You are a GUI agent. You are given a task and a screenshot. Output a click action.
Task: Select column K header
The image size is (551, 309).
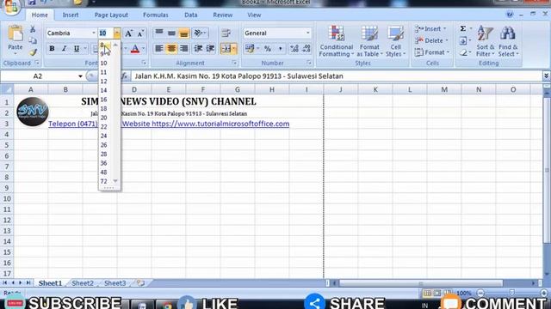tap(375, 89)
